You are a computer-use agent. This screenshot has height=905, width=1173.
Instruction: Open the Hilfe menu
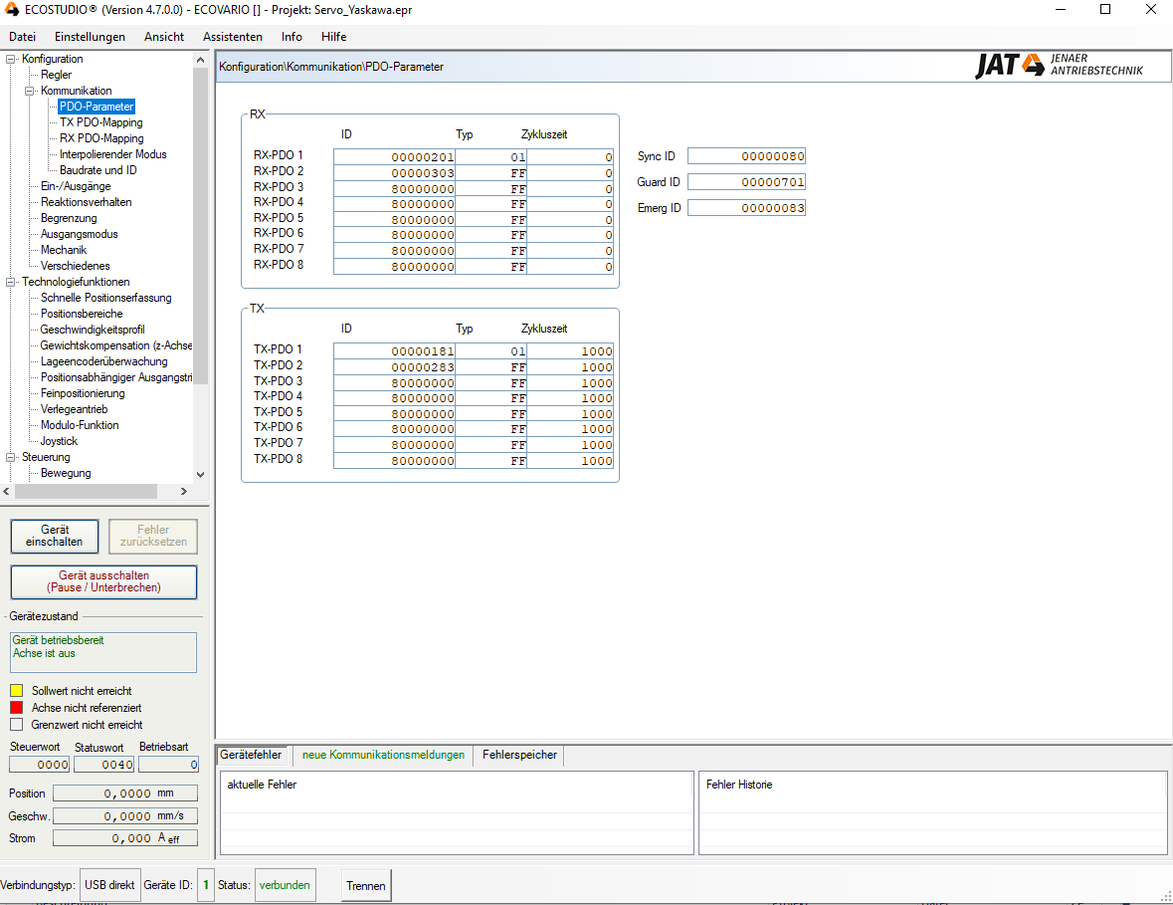[x=333, y=37]
